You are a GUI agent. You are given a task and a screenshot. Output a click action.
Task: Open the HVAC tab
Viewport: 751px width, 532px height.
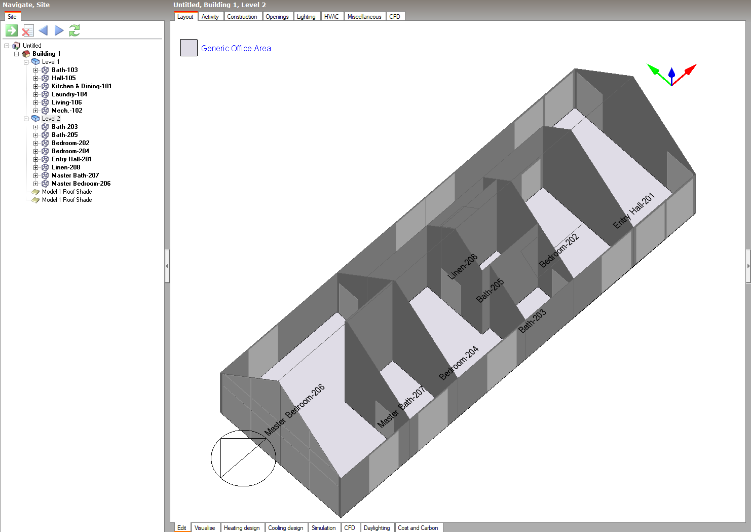(x=331, y=17)
